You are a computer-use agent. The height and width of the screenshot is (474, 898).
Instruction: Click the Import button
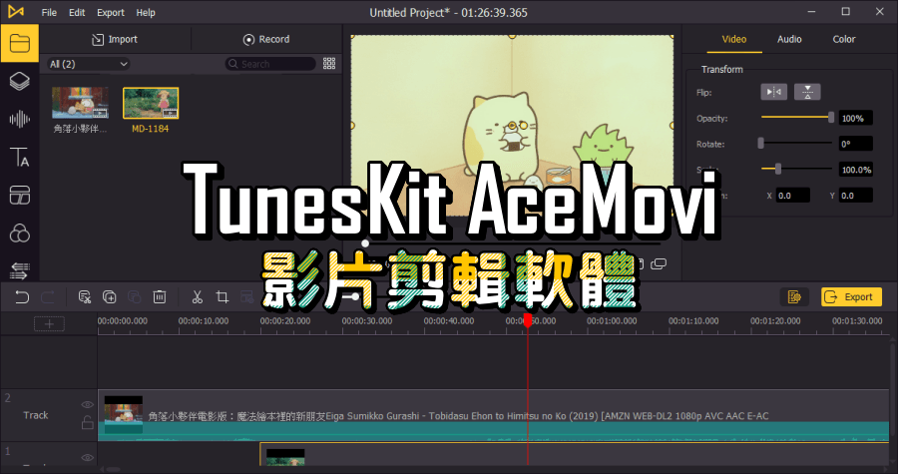[115, 39]
